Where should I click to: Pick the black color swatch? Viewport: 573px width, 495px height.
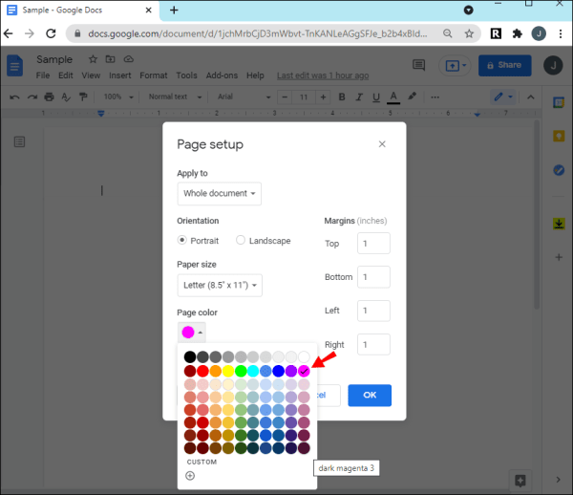[190, 356]
